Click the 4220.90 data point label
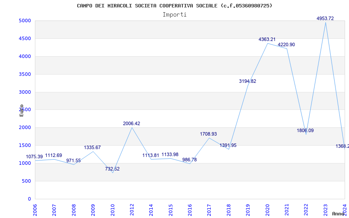This screenshot has width=349, height=218. (x=286, y=45)
